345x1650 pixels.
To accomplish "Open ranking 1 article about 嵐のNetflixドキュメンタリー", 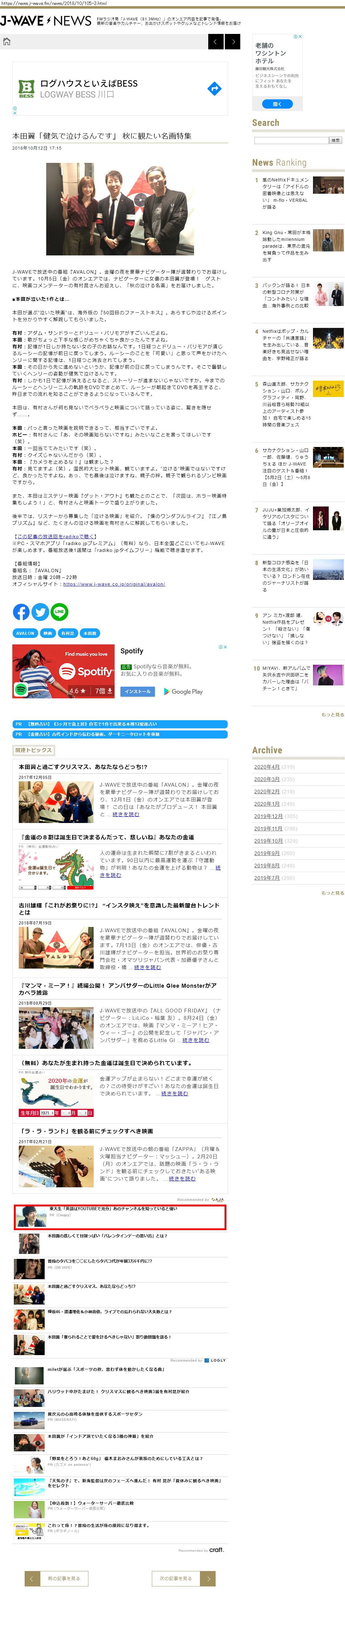I will point(285,193).
